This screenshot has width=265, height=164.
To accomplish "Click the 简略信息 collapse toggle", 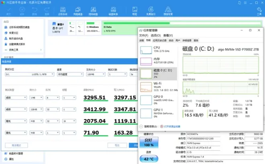I will (151, 126).
